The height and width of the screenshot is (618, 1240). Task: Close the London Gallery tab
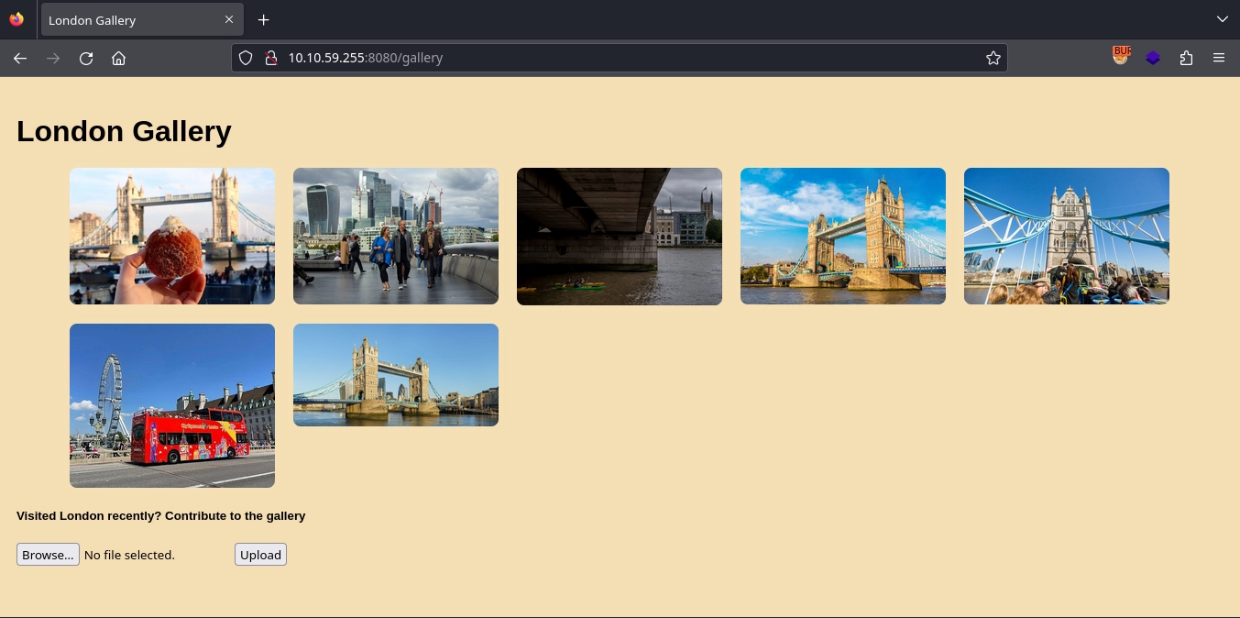(x=229, y=20)
